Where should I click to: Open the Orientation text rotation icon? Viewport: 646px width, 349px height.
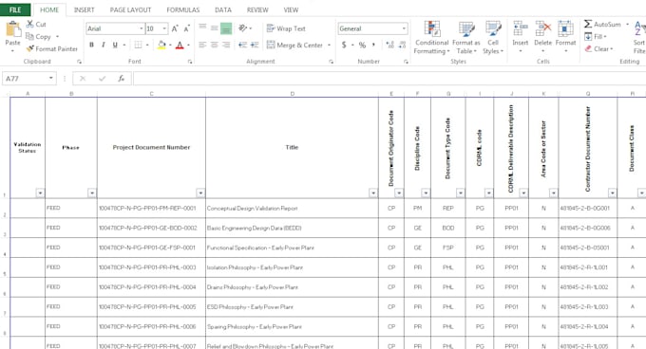pyautogui.click(x=242, y=28)
